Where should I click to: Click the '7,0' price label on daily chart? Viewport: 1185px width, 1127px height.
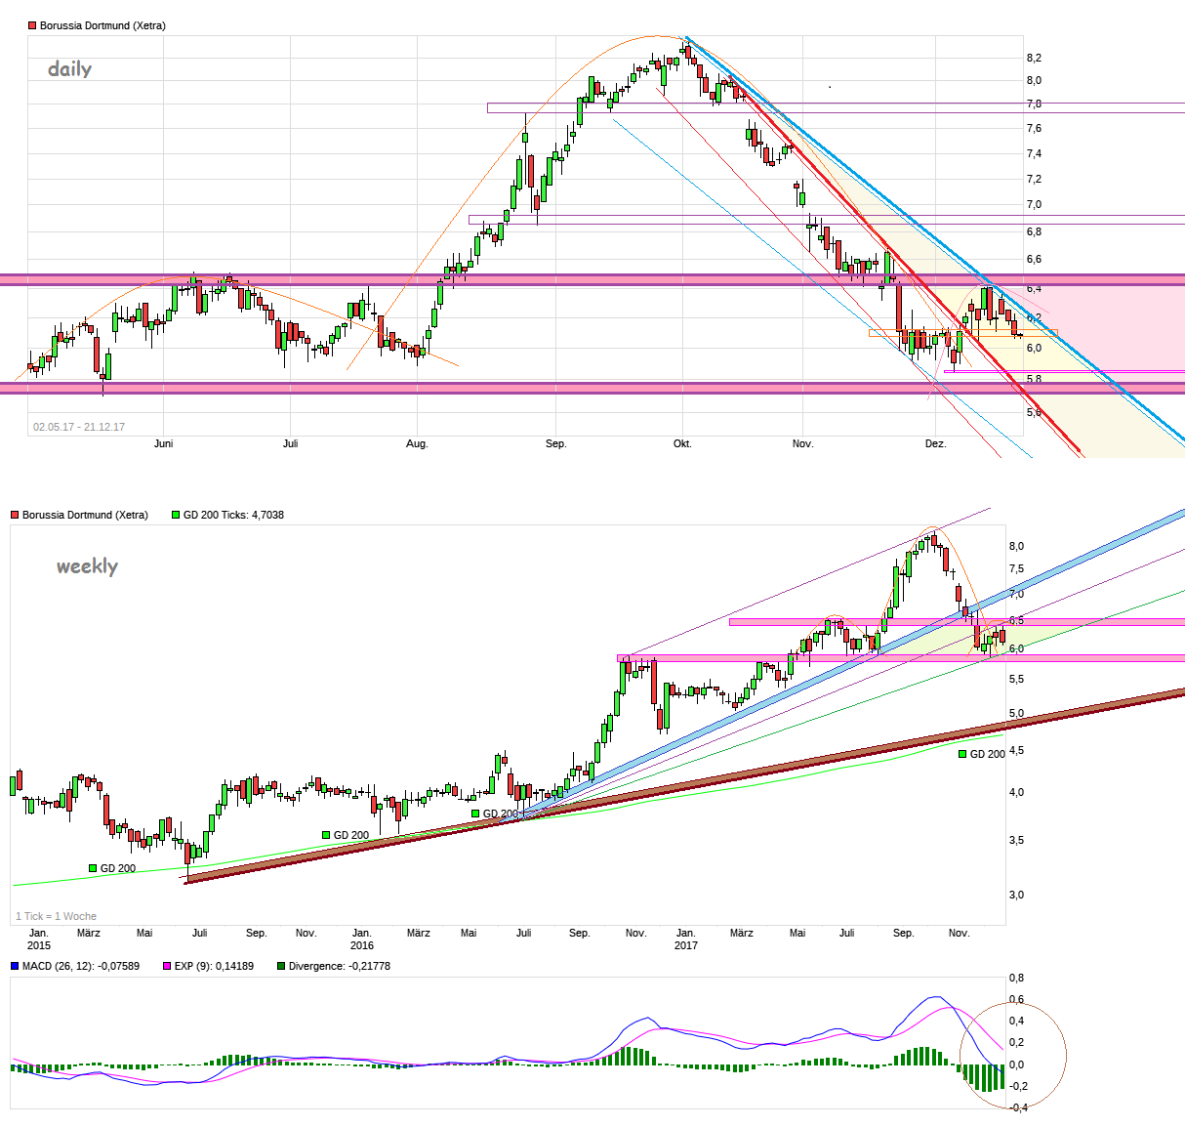[x=1034, y=204]
